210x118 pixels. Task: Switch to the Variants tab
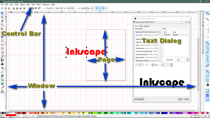coord(146,26)
